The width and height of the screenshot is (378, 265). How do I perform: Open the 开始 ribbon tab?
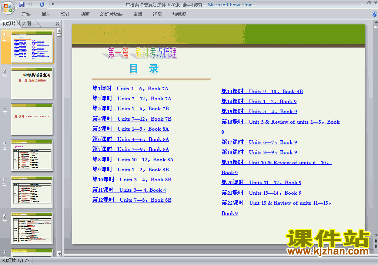26,14
